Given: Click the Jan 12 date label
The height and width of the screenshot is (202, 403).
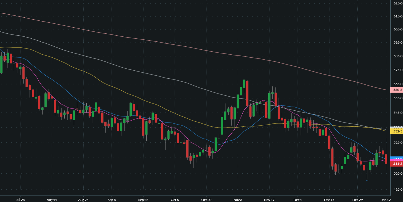Looking at the screenshot, I should pyautogui.click(x=386, y=199).
